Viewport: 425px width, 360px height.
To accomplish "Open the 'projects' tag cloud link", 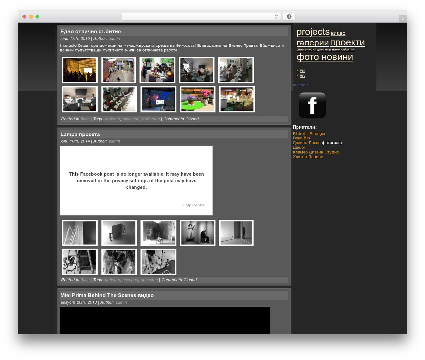I will (313, 32).
